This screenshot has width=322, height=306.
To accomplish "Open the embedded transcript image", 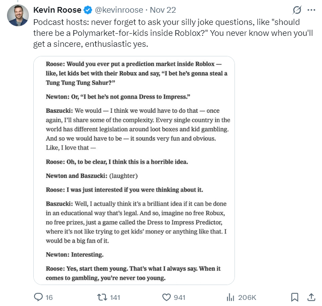I will [134, 170].
